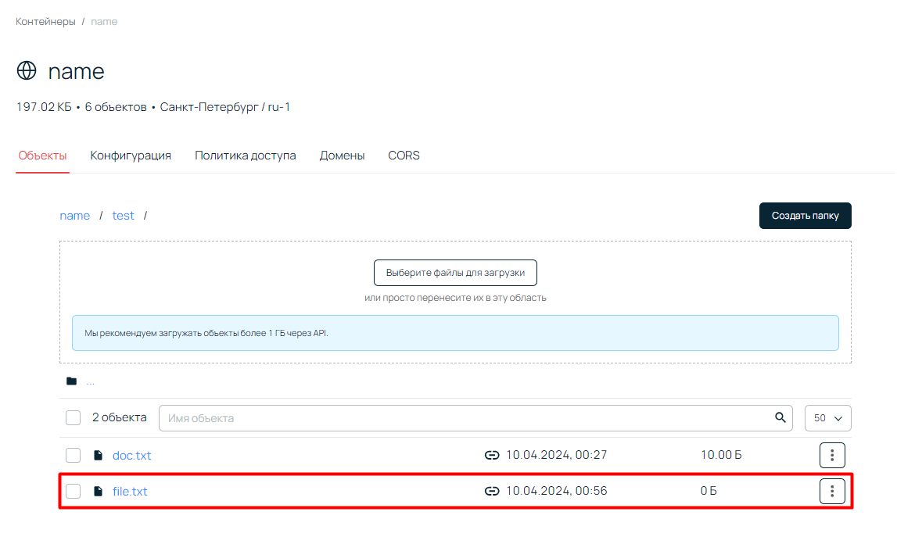The height and width of the screenshot is (544, 897).
Task: Click the search magnifier icon
Action: (x=780, y=417)
